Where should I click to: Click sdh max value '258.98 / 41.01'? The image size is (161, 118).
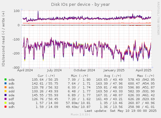tap(141, 107)
